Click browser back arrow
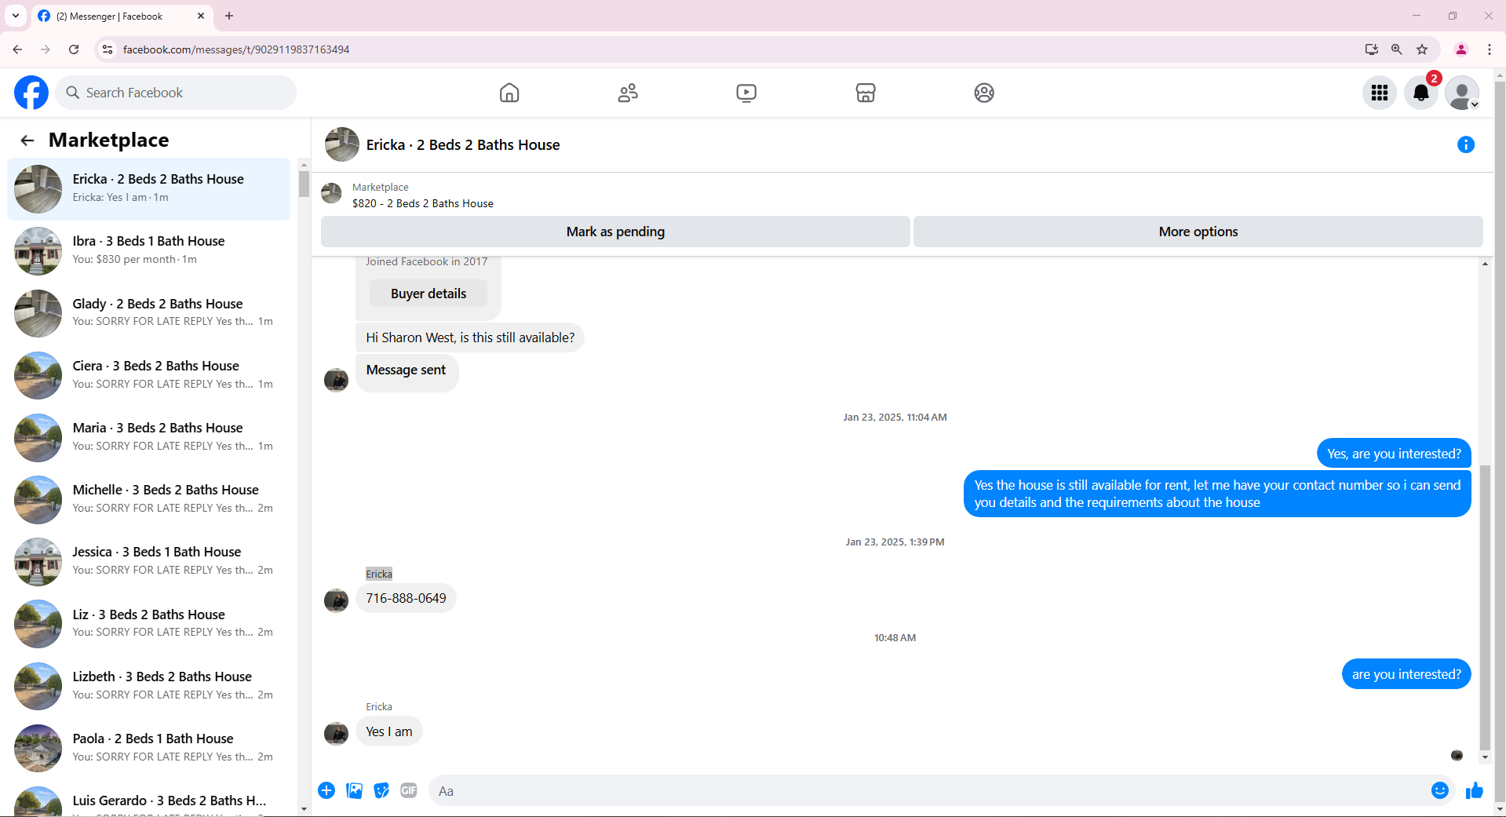This screenshot has width=1506, height=817. pyautogui.click(x=17, y=49)
